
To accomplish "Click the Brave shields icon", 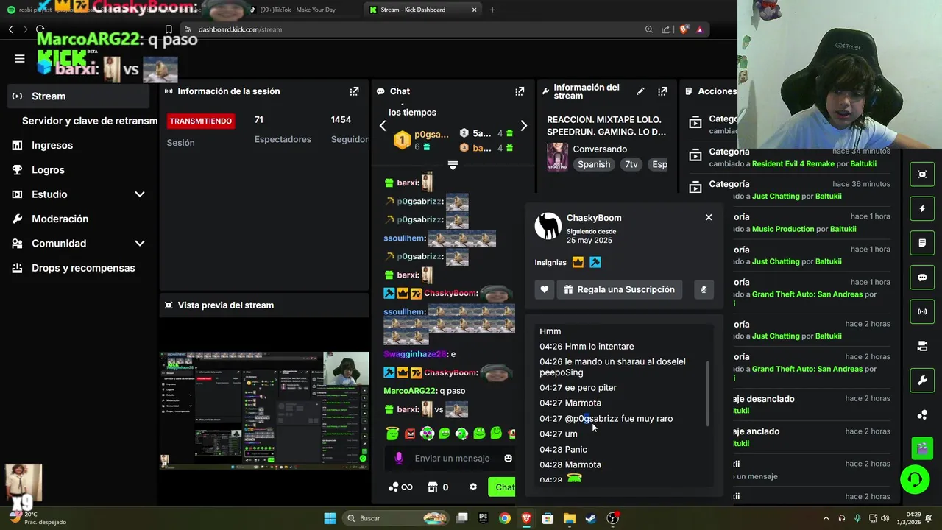I will (x=683, y=29).
